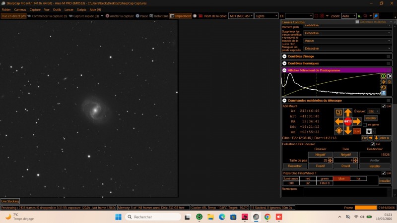Click the right-arrow icon next to Ens
Image resolution: width=397 pixels, height=223 pixels.
(370, 138)
